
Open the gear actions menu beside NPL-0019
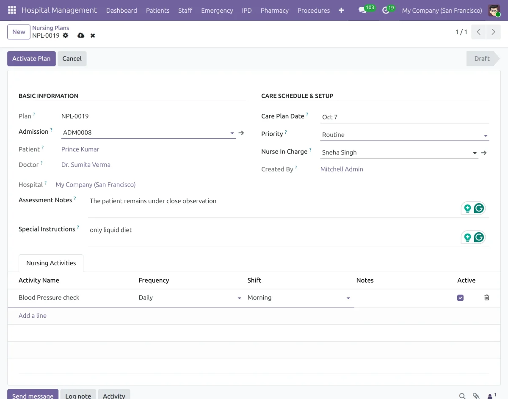(66, 36)
